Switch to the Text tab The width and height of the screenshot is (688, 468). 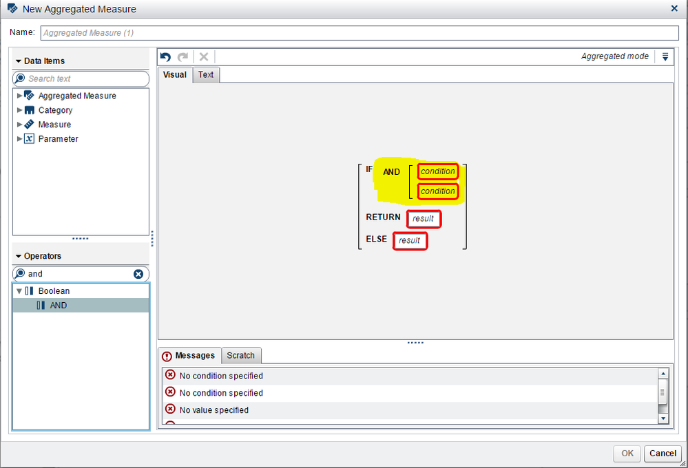206,74
